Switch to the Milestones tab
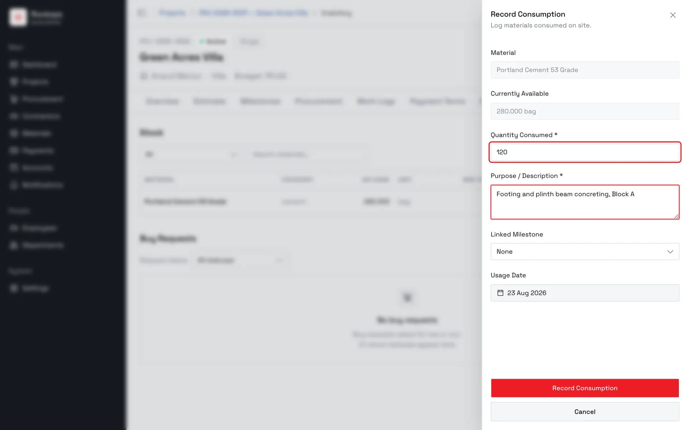This screenshot has height=430, width=688. click(260, 101)
